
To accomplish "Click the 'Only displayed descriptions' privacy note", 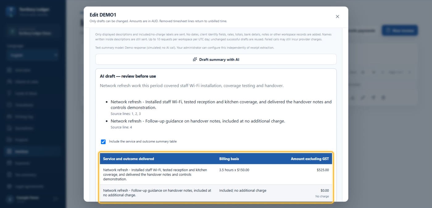I will click(213, 37).
